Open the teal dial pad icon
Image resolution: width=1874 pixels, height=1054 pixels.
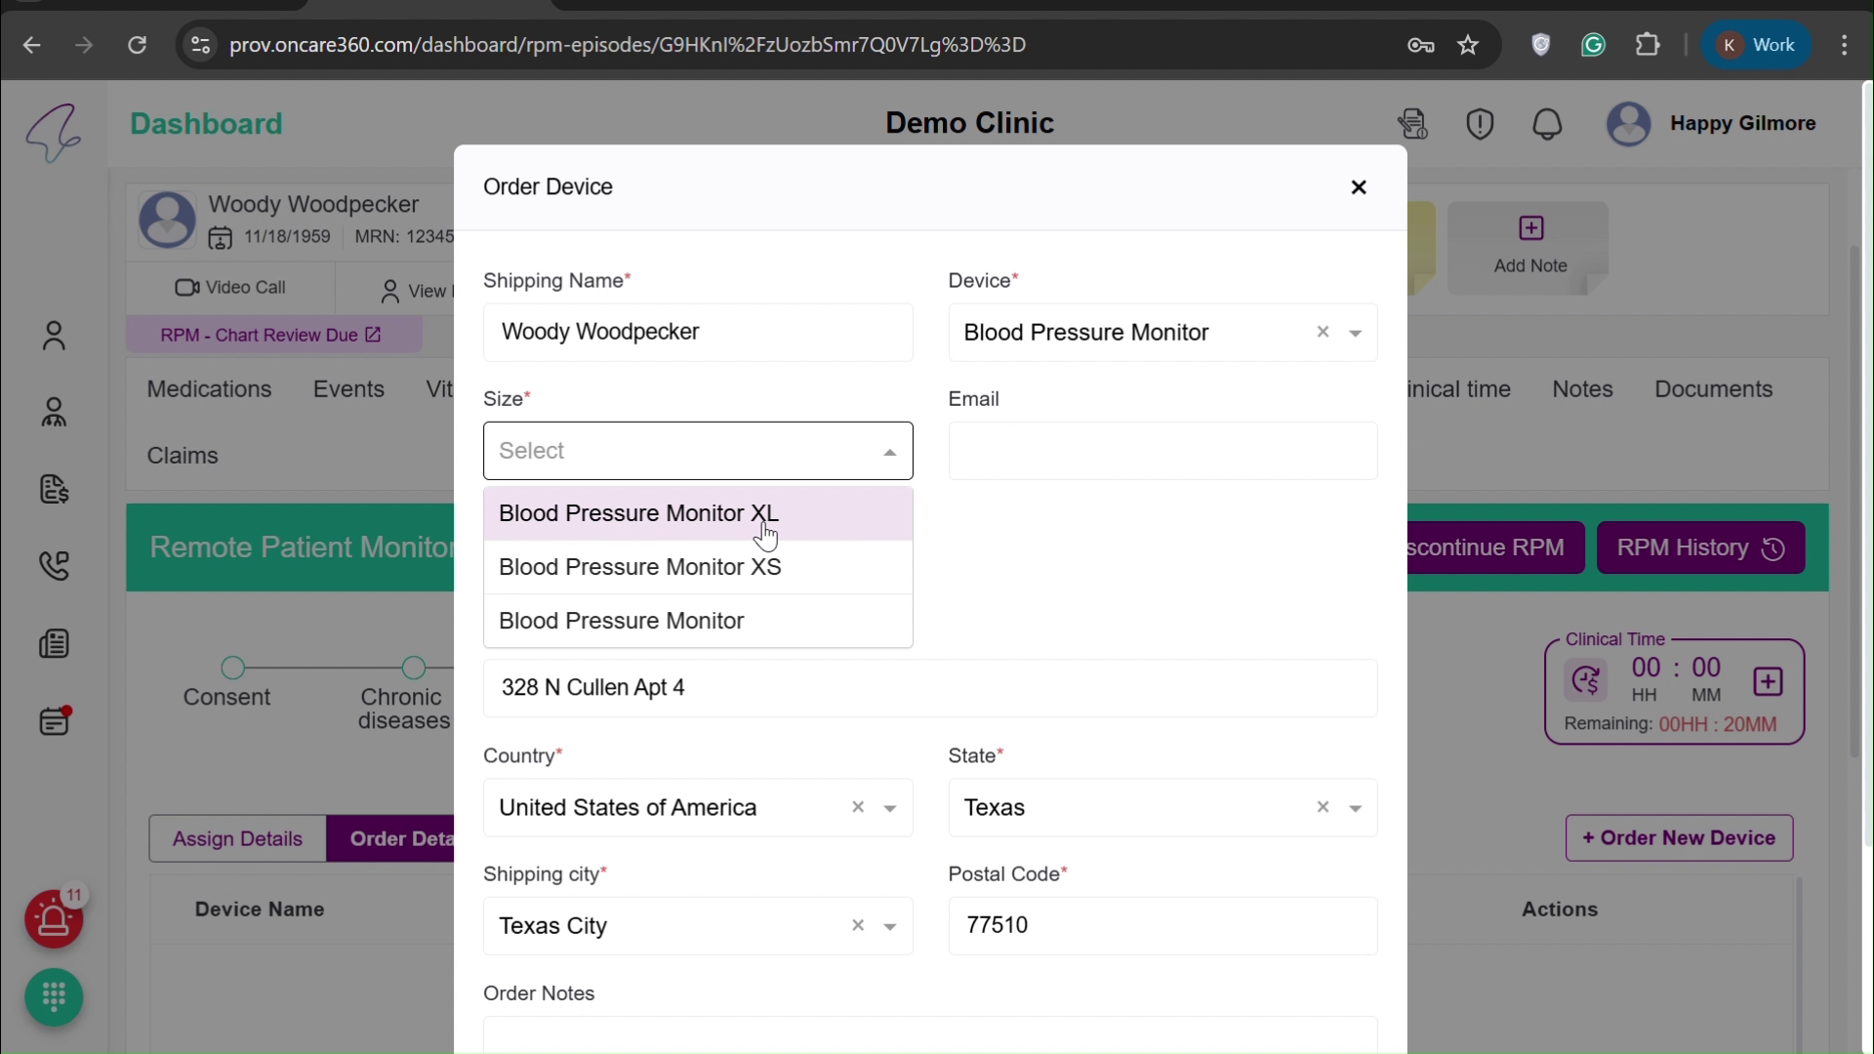(54, 997)
